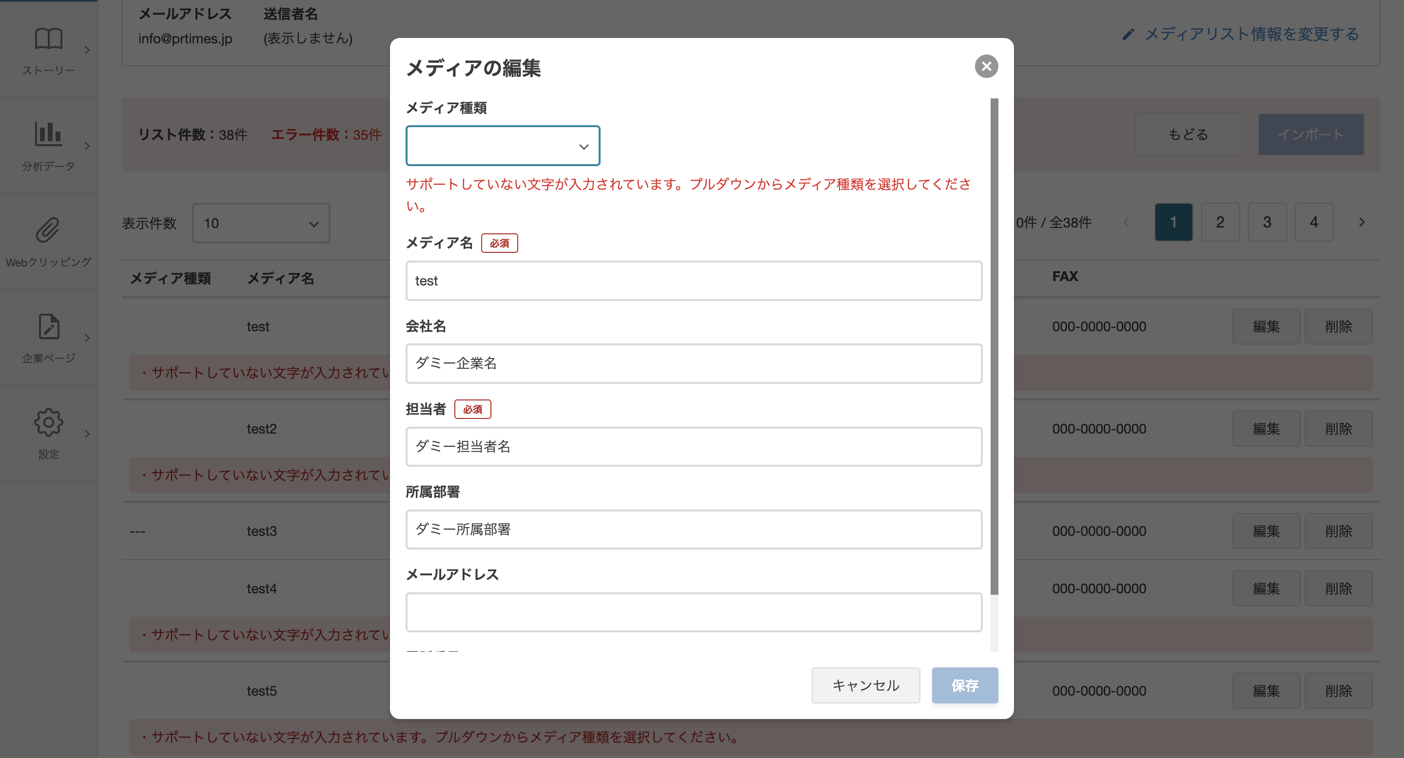Click the 所属部署 input field
Viewport: 1404px width, 758px height.
tap(694, 530)
